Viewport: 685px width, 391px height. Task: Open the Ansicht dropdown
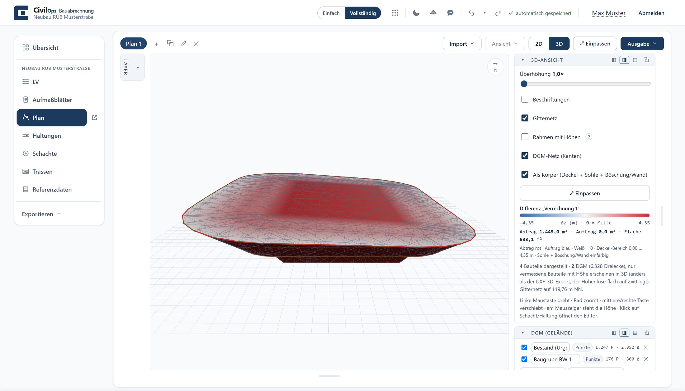click(505, 44)
